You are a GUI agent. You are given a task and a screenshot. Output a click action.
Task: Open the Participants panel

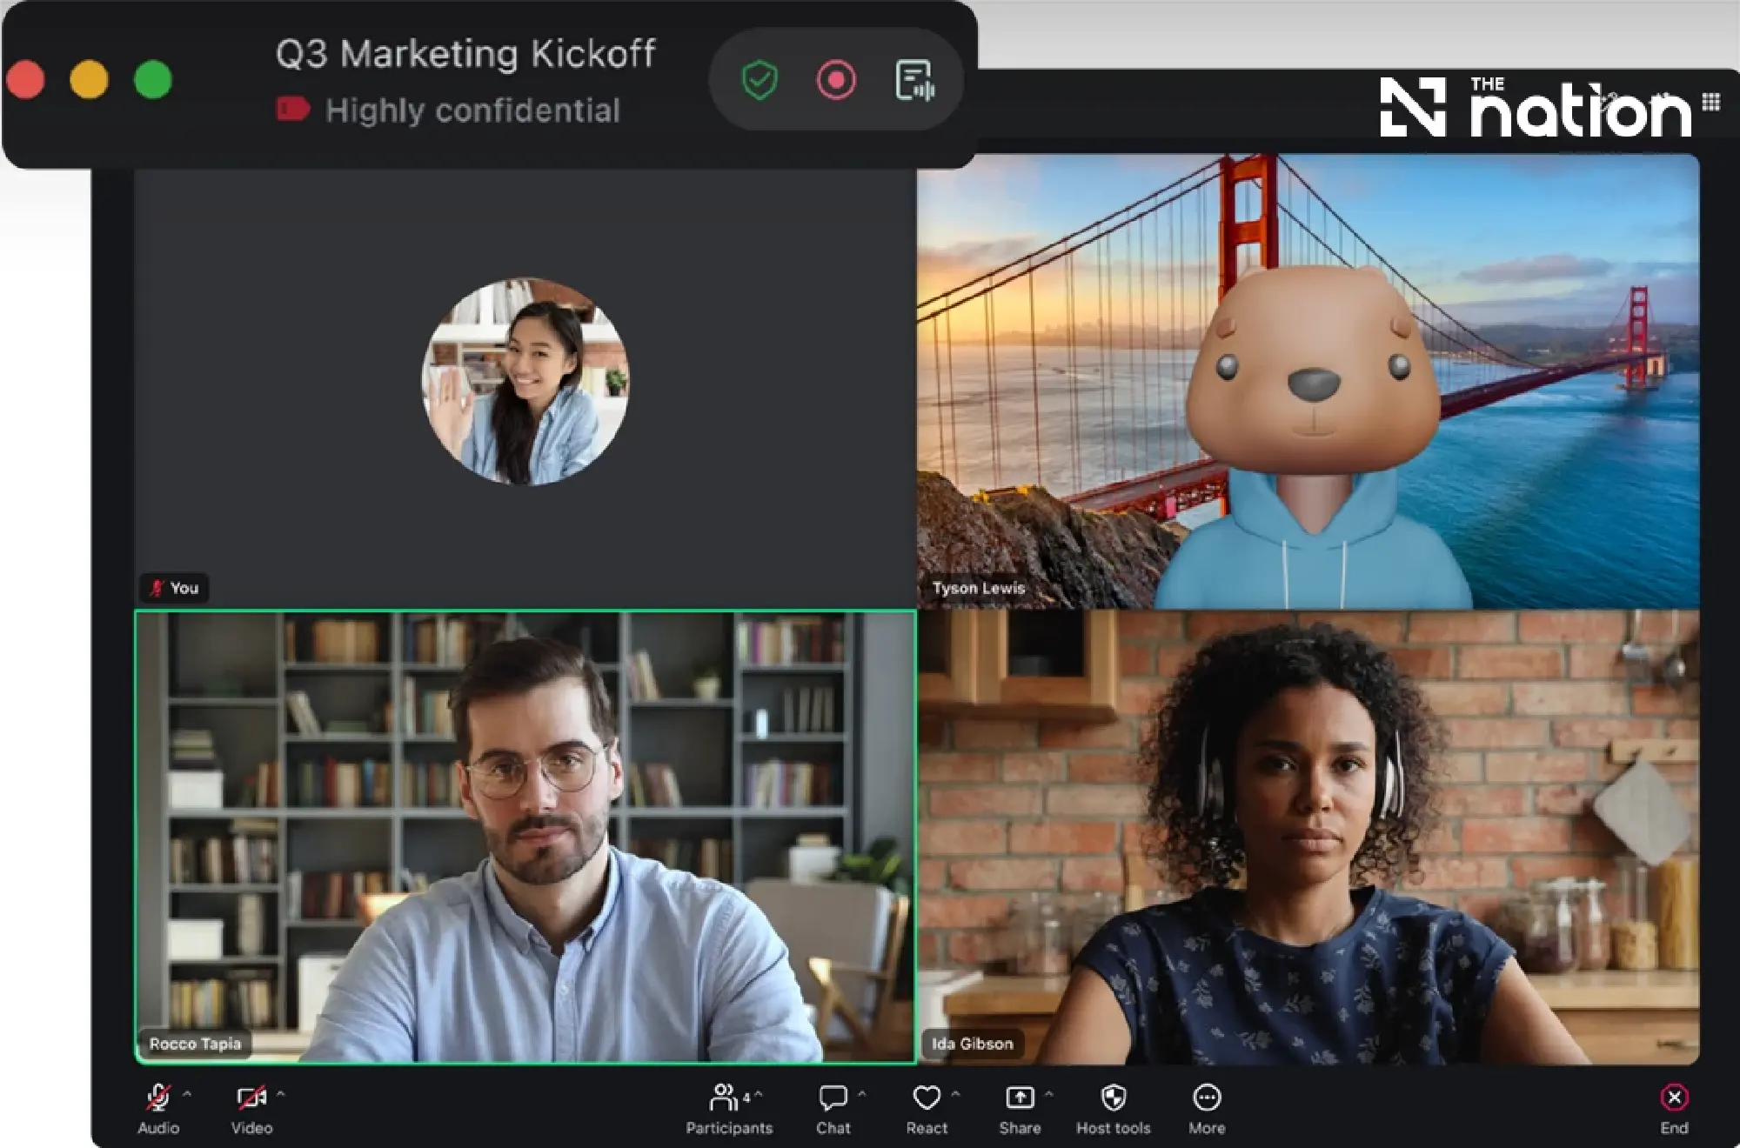[x=728, y=1109]
